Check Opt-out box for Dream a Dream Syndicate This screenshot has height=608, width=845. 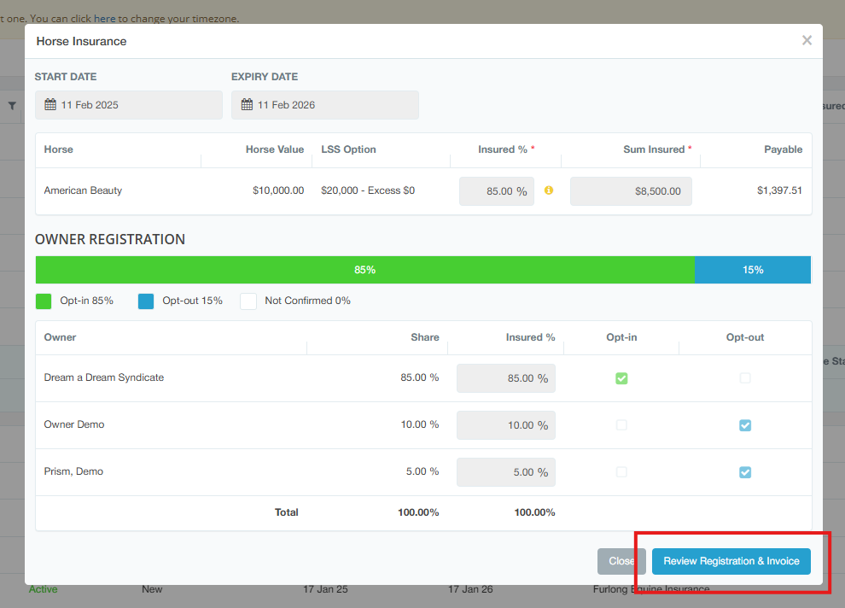pos(745,378)
